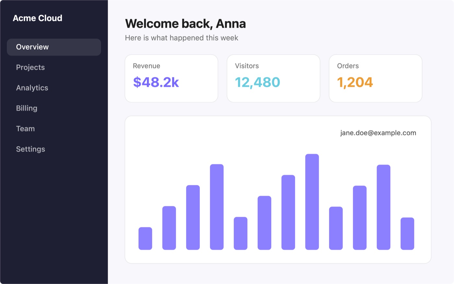
Task: Select the last bar in the chart
Action: [x=407, y=234]
